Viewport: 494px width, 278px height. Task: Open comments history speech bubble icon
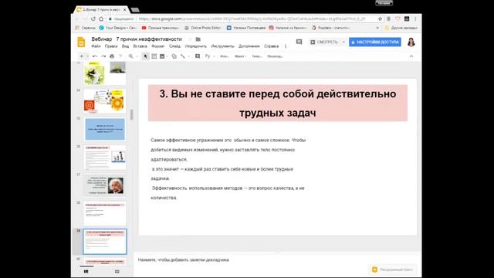pyautogui.click(x=299, y=42)
